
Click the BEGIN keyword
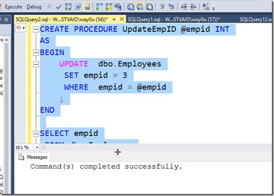(x=52, y=52)
